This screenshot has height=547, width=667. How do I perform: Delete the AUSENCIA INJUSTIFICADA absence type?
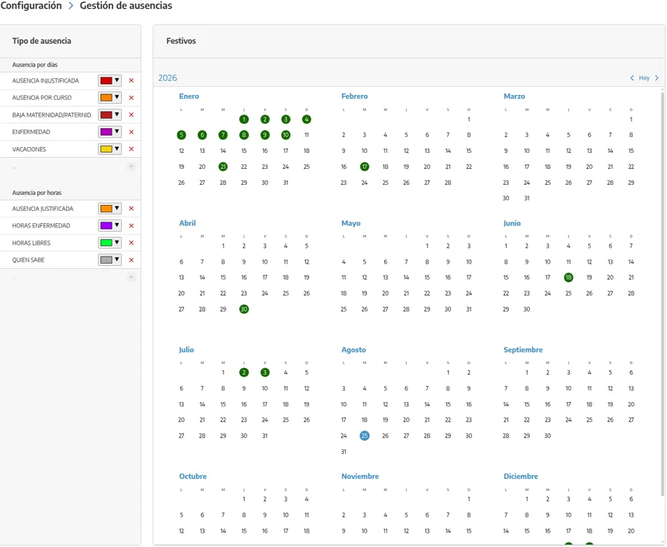[x=131, y=80]
